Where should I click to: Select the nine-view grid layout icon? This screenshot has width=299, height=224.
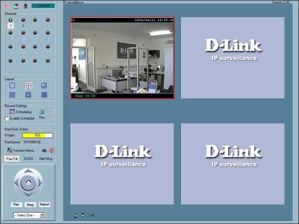12,95
